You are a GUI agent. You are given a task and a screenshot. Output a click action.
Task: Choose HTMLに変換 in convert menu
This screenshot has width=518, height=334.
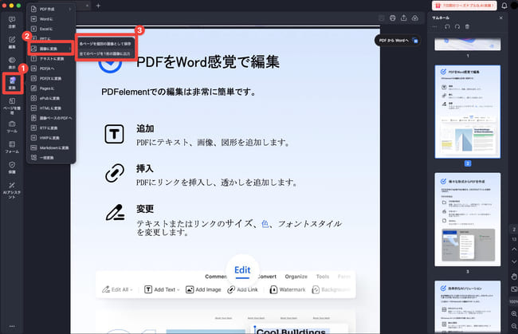point(51,108)
